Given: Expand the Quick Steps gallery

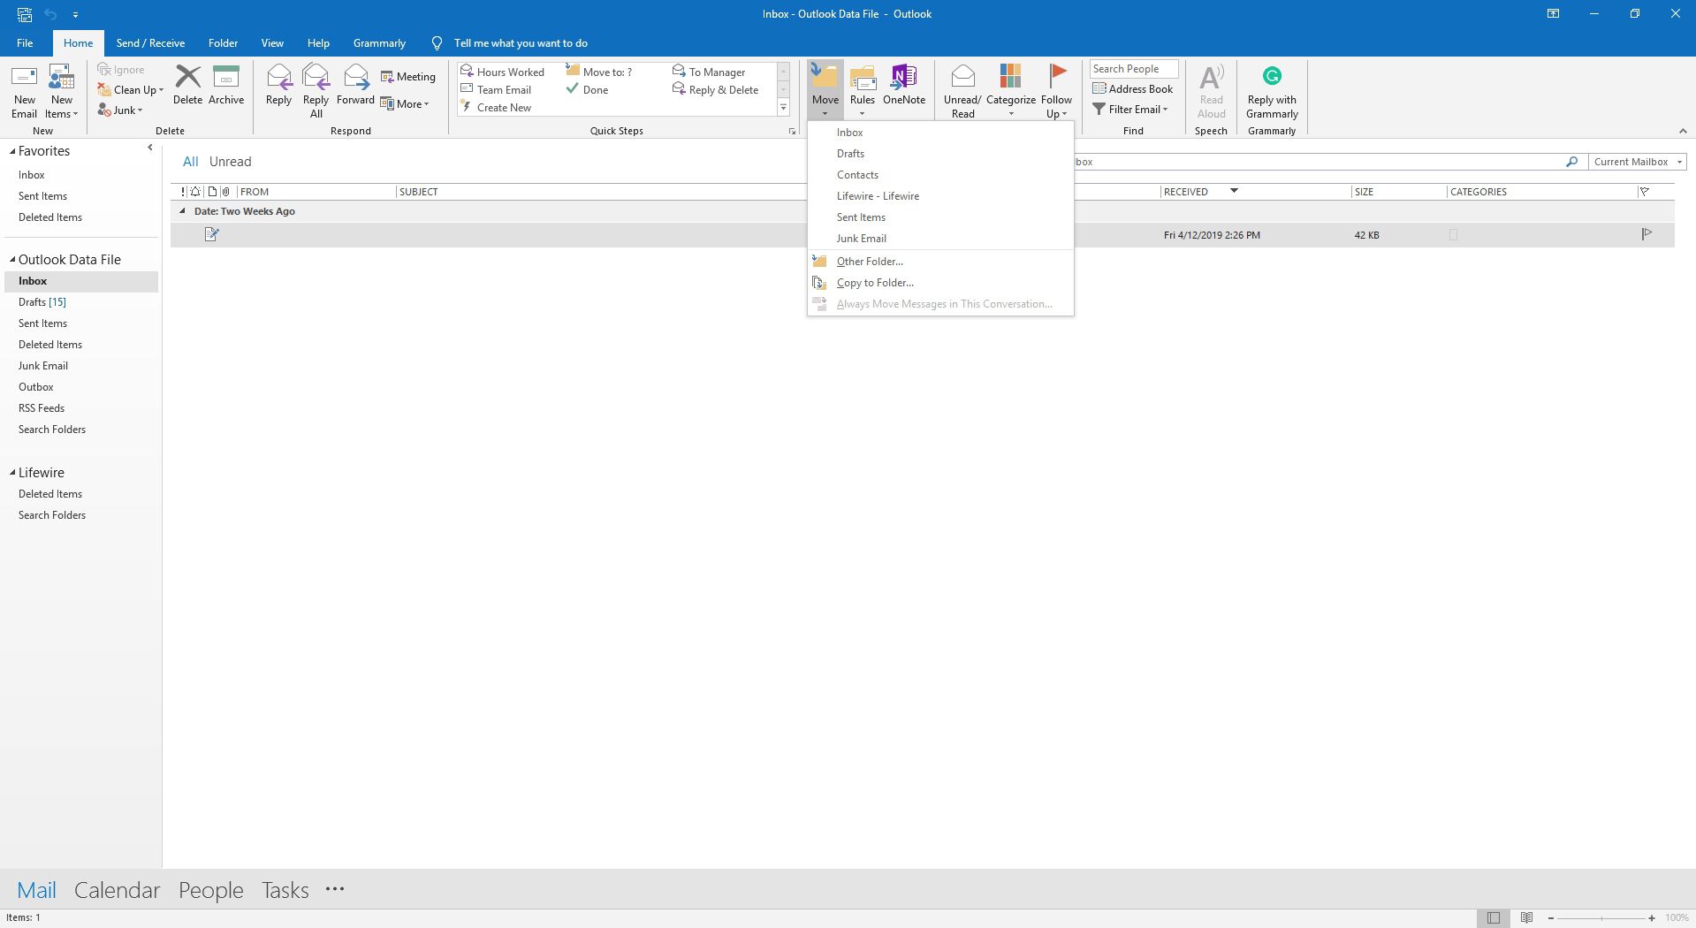Looking at the screenshot, I should click(783, 108).
